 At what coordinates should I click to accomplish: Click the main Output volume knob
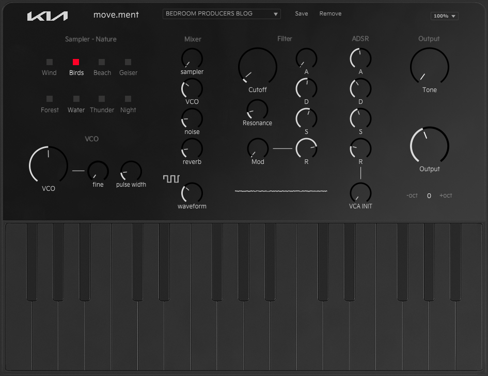429,146
